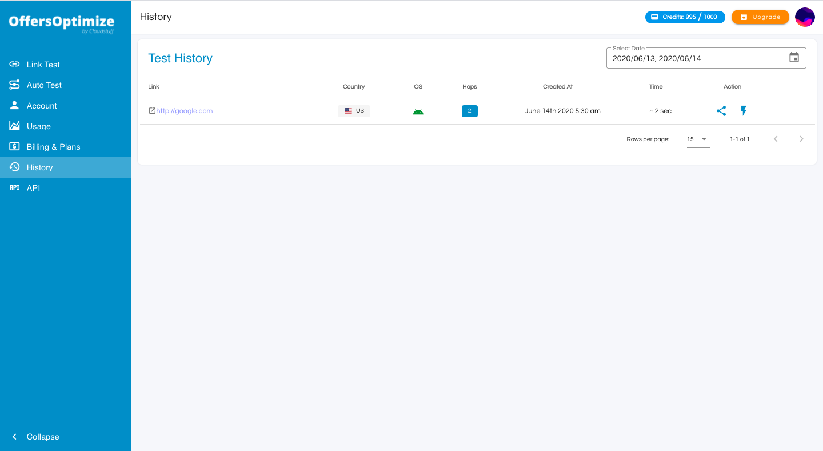The height and width of the screenshot is (451, 823).
Task: Go to Auto Test page
Action: (x=66, y=85)
